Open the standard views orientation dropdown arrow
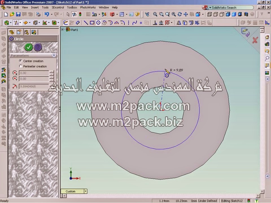The image size is (271, 203). pyautogui.click(x=203, y=14)
